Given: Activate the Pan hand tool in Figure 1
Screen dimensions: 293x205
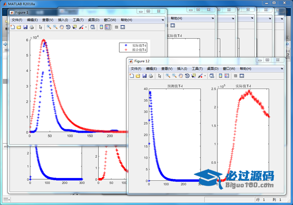Looking at the screenshot, I should pyautogui.click(x=61, y=27).
